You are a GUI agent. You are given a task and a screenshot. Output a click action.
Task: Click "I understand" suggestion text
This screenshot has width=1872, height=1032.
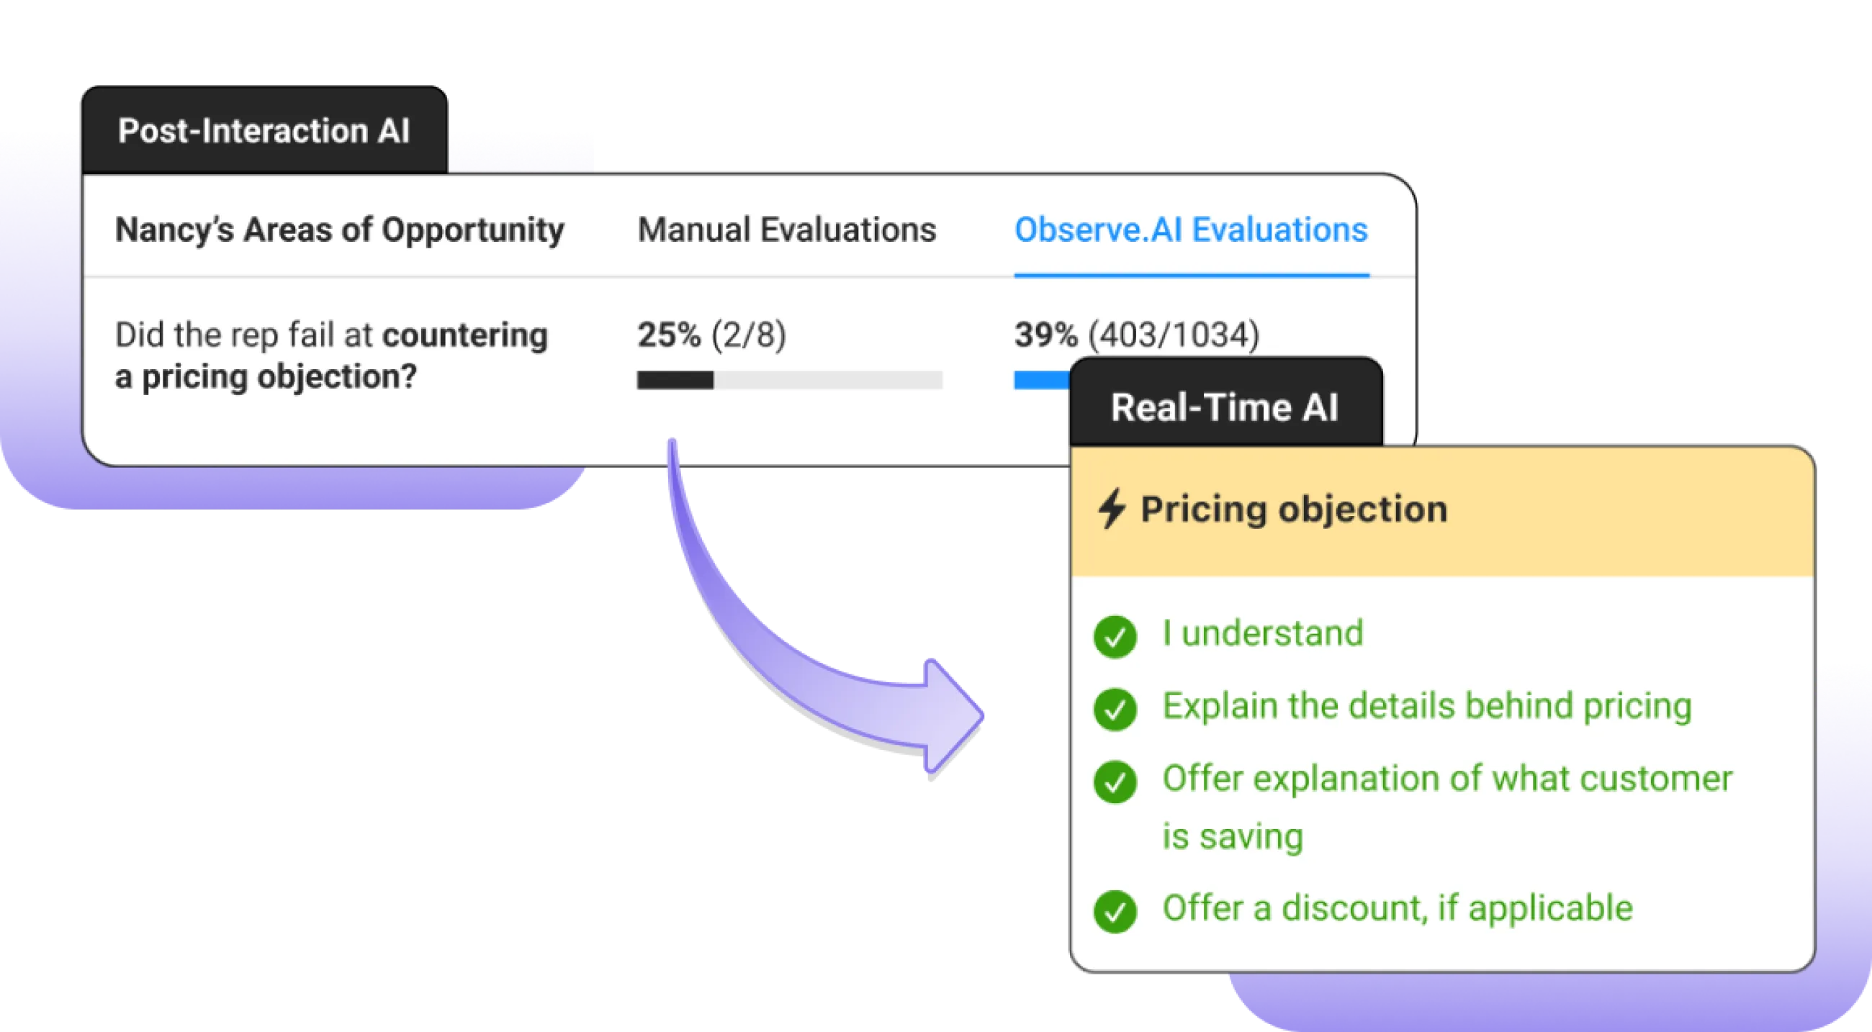[x=1262, y=633]
